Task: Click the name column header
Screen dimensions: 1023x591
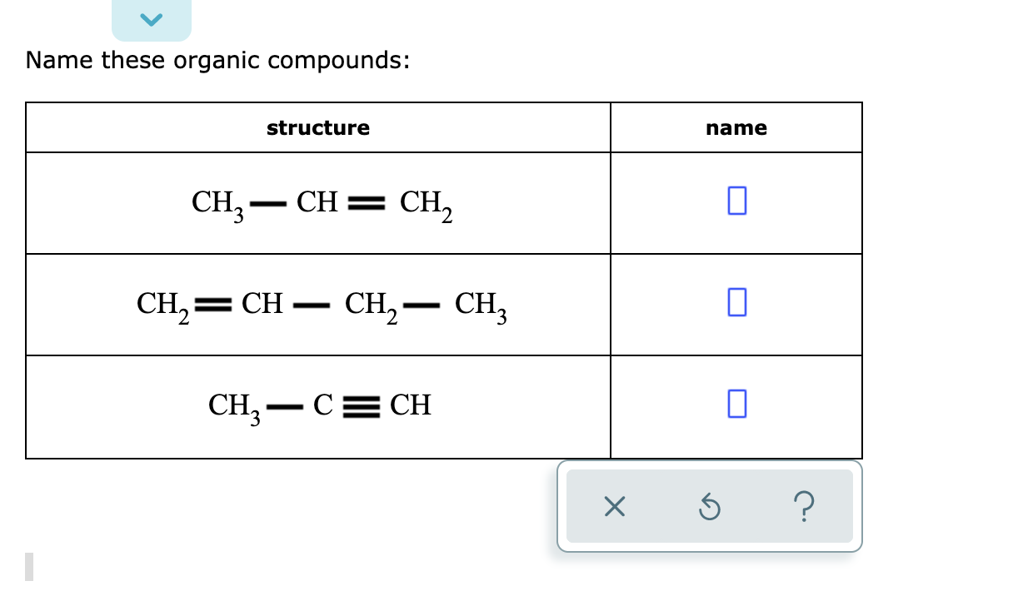Action: [x=736, y=127]
